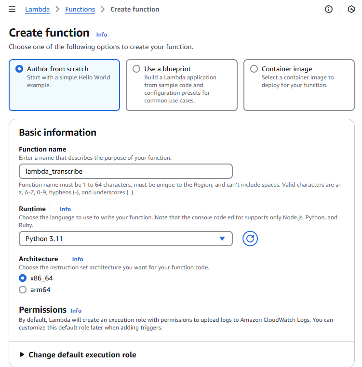Select x86_64 architecture
The image size is (362, 367).
coord(23,278)
